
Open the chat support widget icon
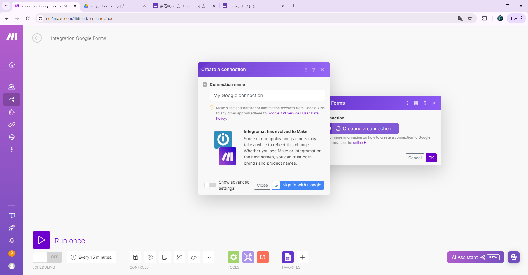click(514, 257)
